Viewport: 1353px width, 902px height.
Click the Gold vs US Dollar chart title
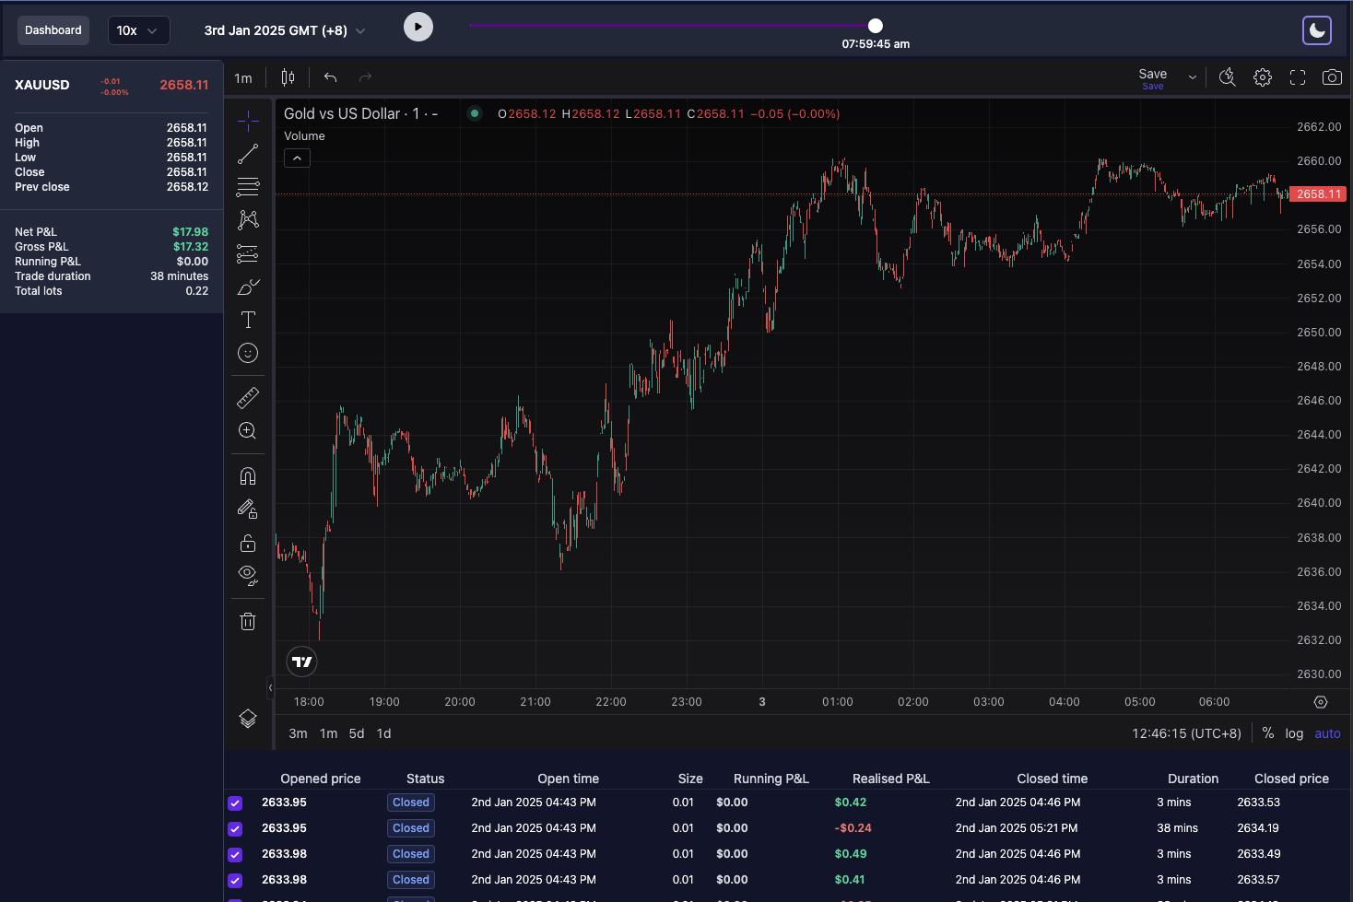coord(342,113)
